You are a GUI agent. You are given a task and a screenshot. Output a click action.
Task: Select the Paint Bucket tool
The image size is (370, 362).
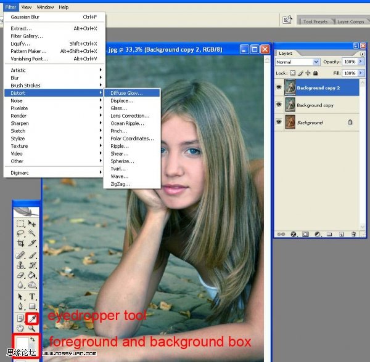pyautogui.click(x=32, y=275)
